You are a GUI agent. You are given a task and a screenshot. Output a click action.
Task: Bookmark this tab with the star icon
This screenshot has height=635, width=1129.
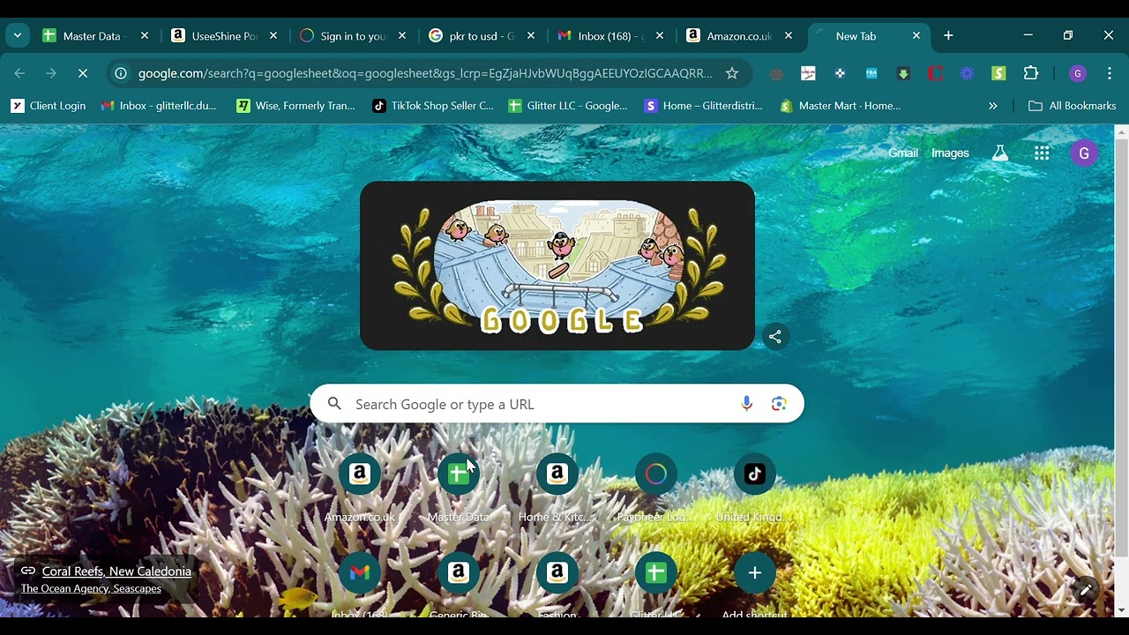point(732,73)
